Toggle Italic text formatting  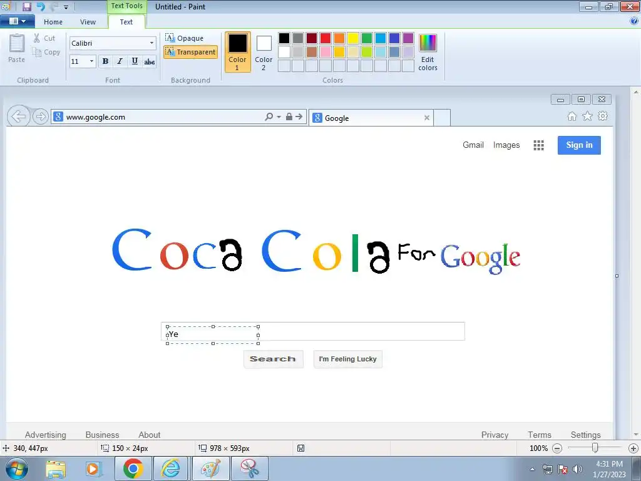pyautogui.click(x=120, y=61)
